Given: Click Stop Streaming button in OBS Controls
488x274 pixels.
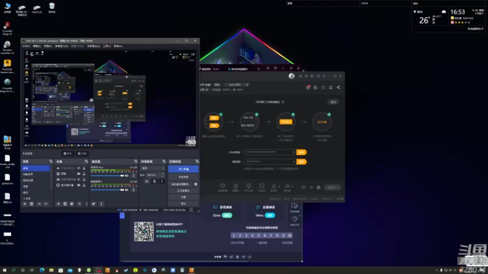Looking at the screenshot, I should [x=184, y=169].
